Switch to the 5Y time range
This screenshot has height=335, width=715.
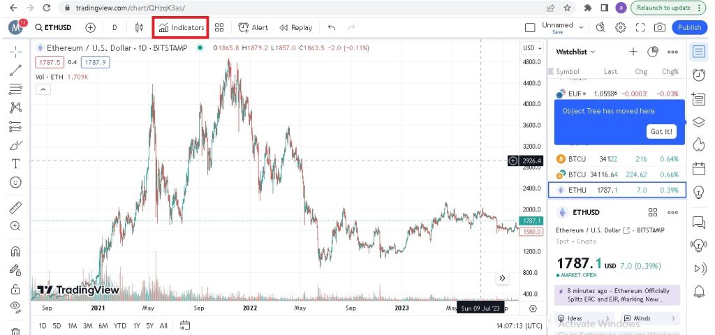tap(149, 325)
